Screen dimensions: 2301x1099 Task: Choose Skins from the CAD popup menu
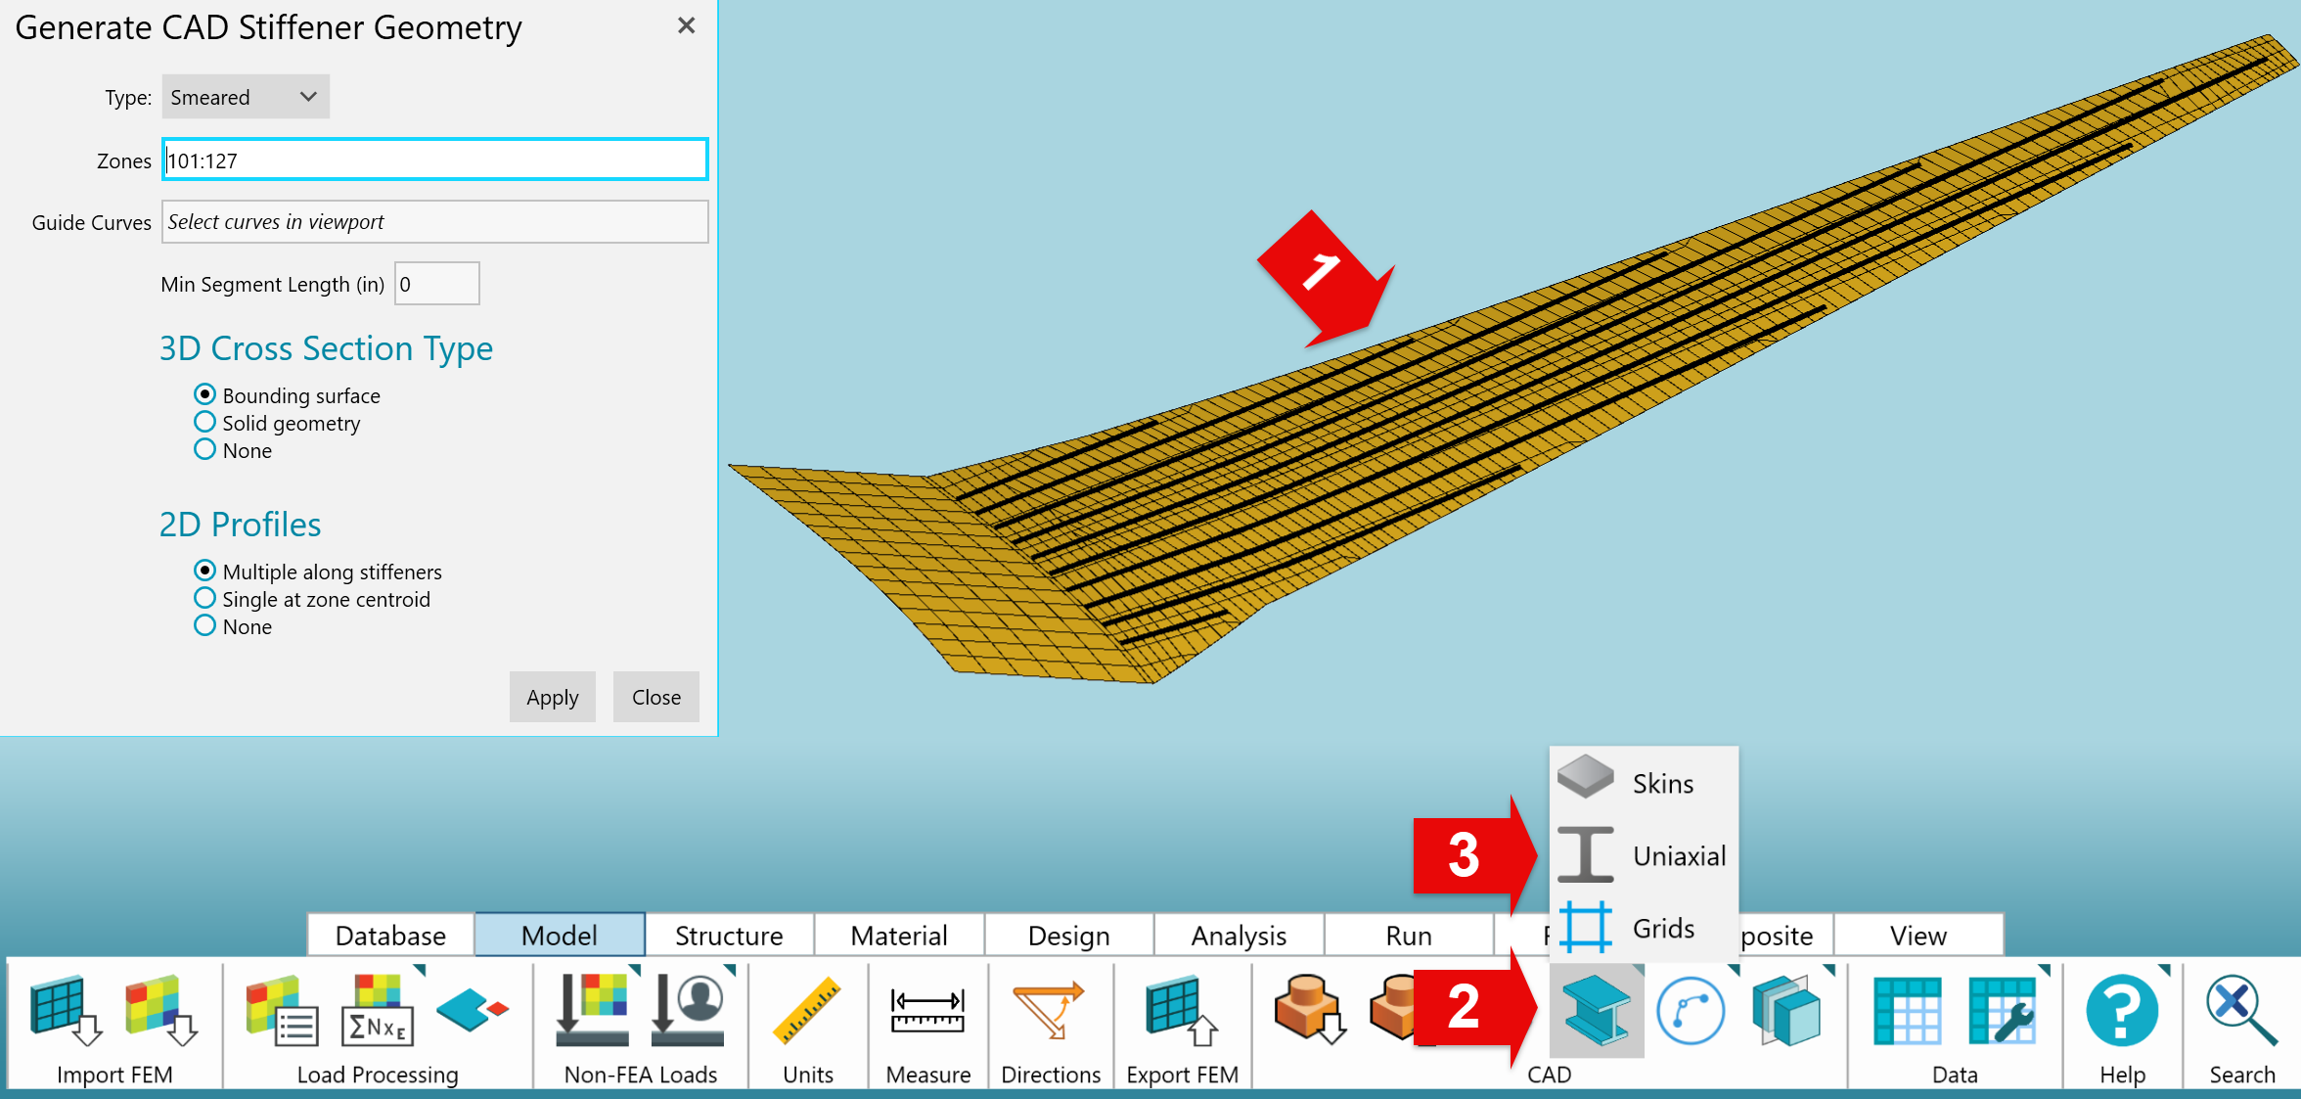1644,782
